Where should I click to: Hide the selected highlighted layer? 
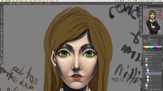tap(144, 74)
